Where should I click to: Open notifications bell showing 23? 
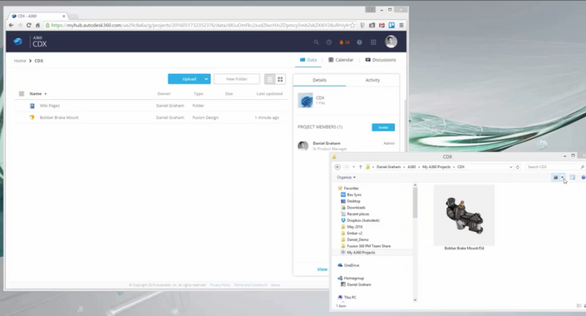[x=344, y=42]
